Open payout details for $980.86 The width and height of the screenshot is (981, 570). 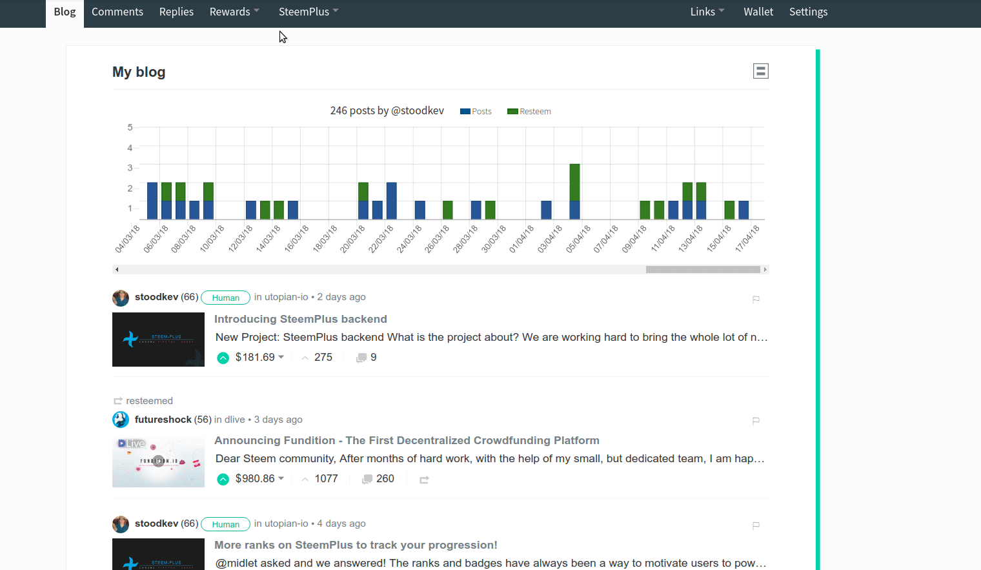pos(259,478)
